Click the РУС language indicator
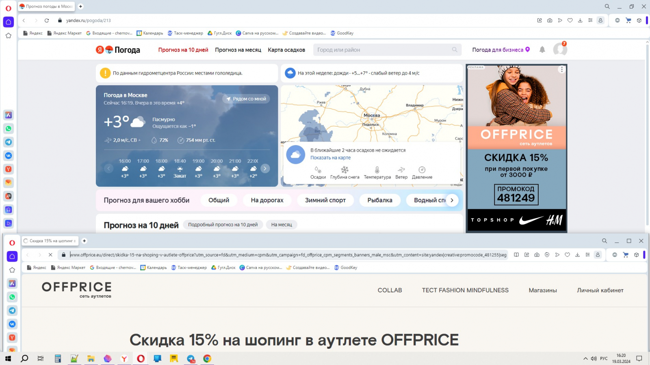The image size is (650, 365). (x=604, y=359)
